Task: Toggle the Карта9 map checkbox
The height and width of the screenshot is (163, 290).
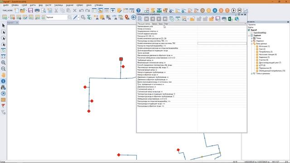Action: click(x=249, y=30)
